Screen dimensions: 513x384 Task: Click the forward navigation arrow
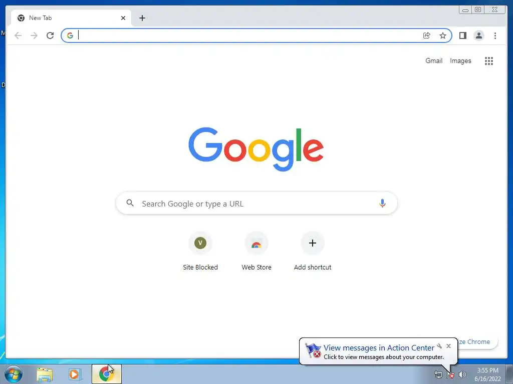click(34, 35)
